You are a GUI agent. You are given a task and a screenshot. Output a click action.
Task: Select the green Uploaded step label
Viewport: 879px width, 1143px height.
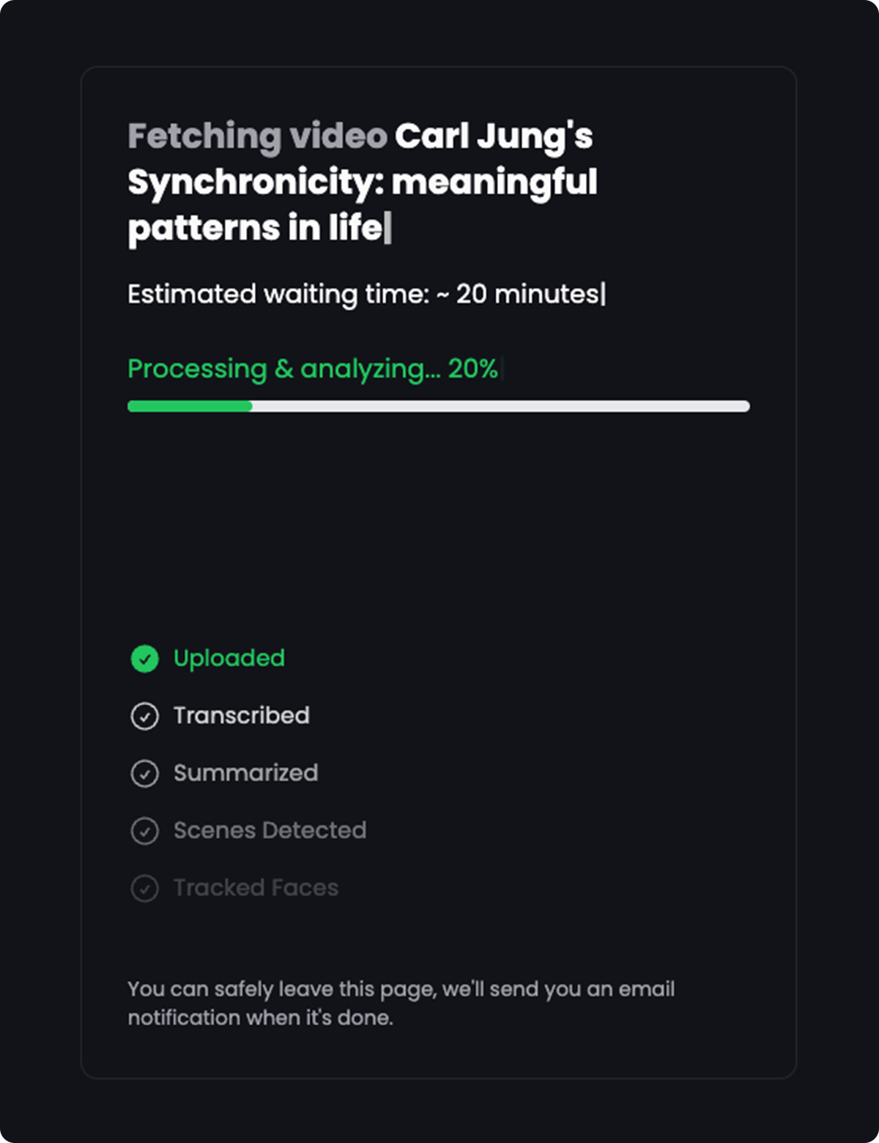229,658
